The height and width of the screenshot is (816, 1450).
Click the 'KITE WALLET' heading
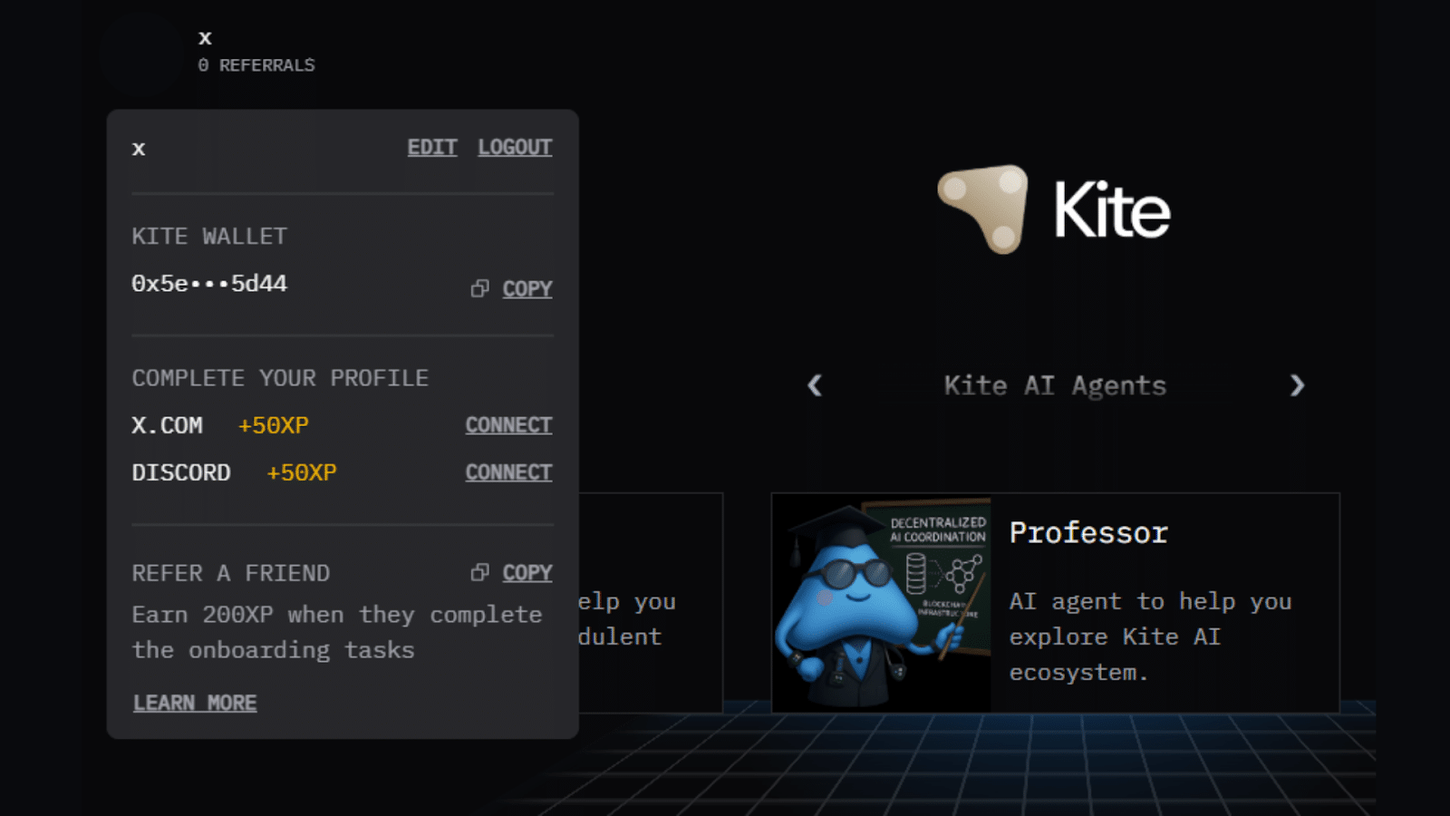click(x=209, y=236)
